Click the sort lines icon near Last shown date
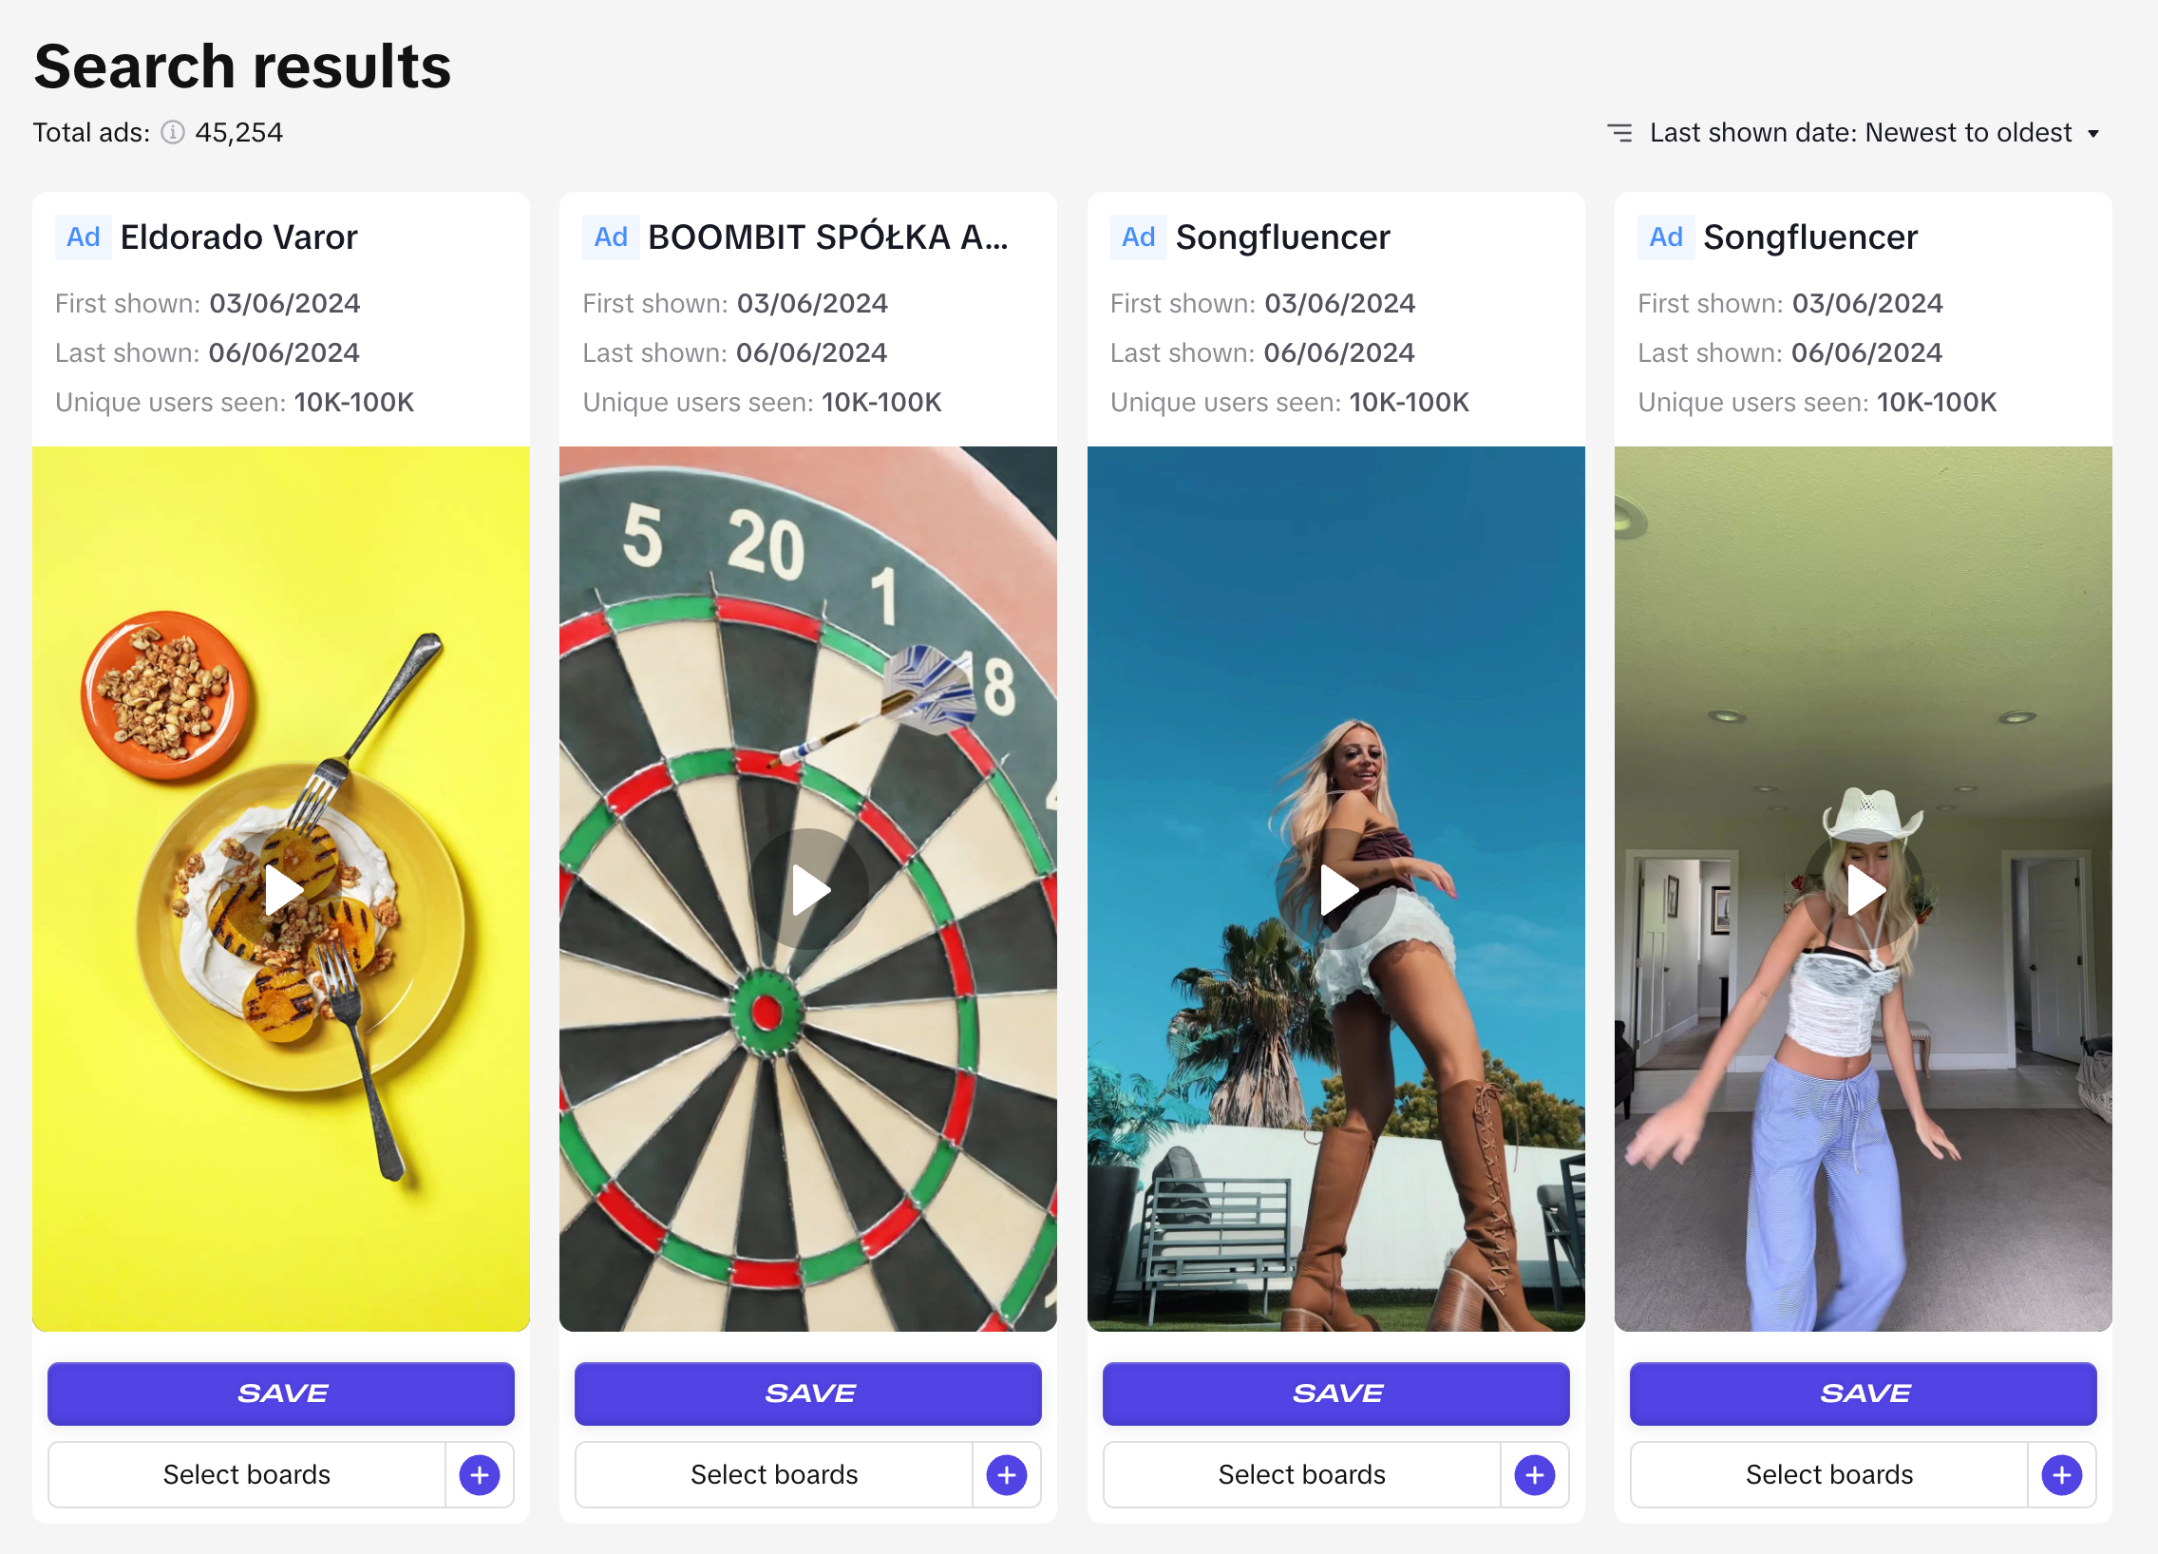The image size is (2158, 1554). (1619, 132)
